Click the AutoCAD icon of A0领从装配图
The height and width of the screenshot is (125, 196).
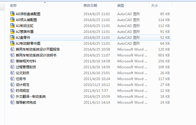coord(12,20)
